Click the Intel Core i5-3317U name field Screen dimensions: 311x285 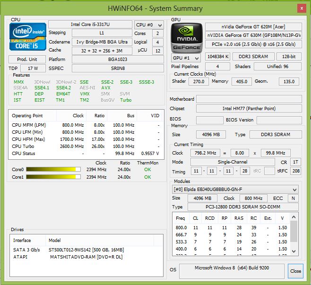pyautogui.click(x=90, y=25)
